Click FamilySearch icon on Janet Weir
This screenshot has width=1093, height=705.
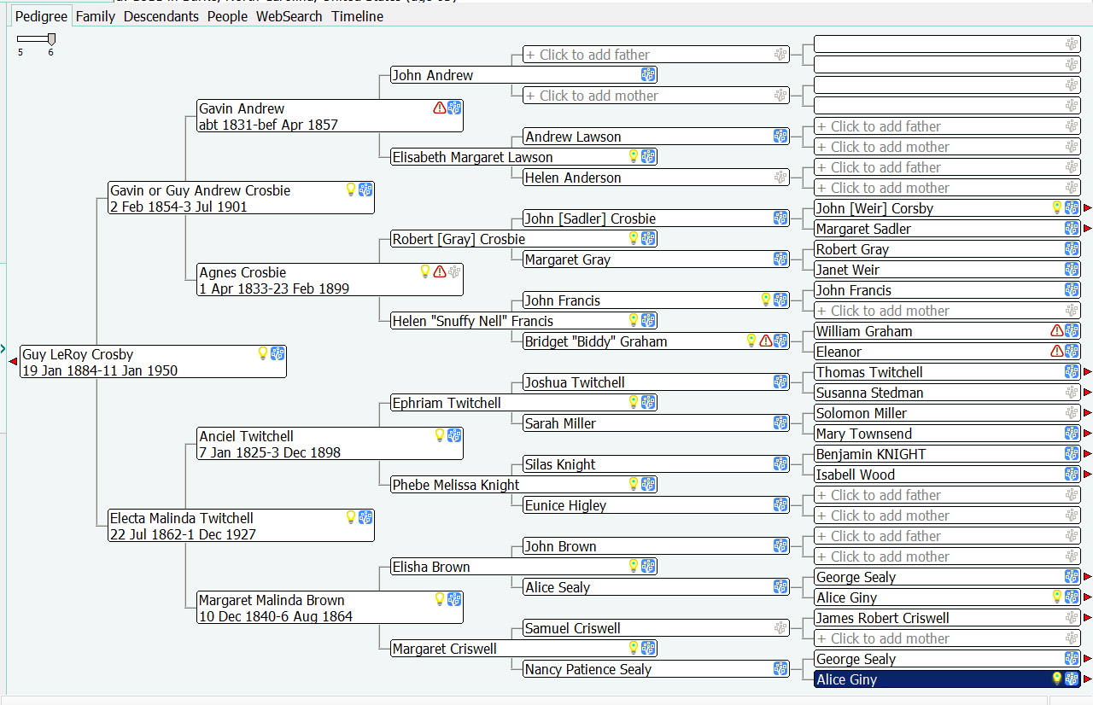click(x=1072, y=269)
